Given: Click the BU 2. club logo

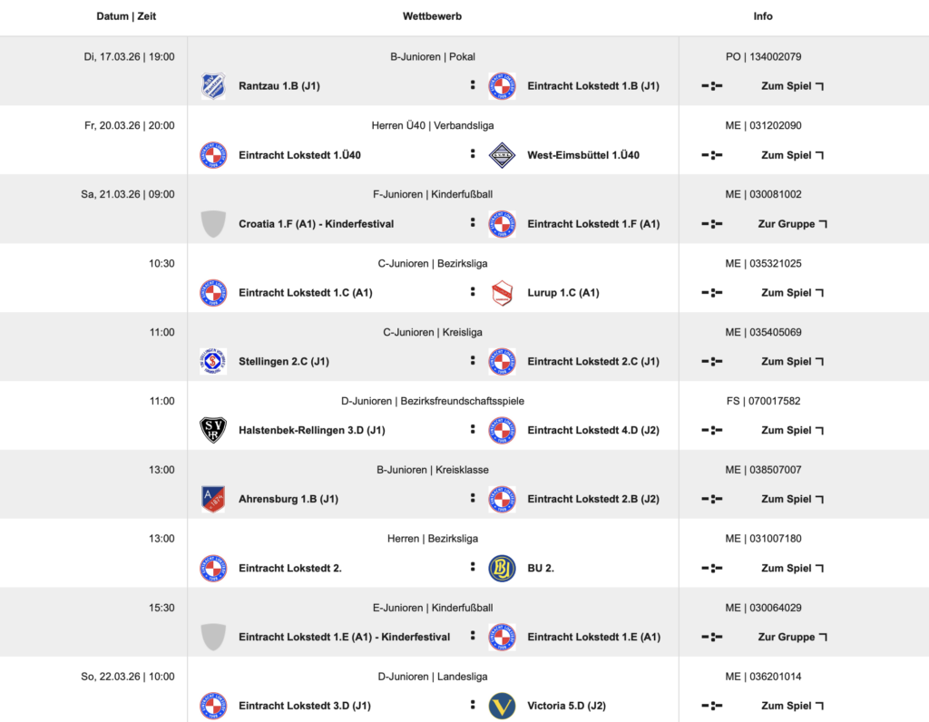Looking at the screenshot, I should click(x=502, y=568).
